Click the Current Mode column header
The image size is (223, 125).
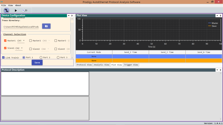tap(94, 52)
